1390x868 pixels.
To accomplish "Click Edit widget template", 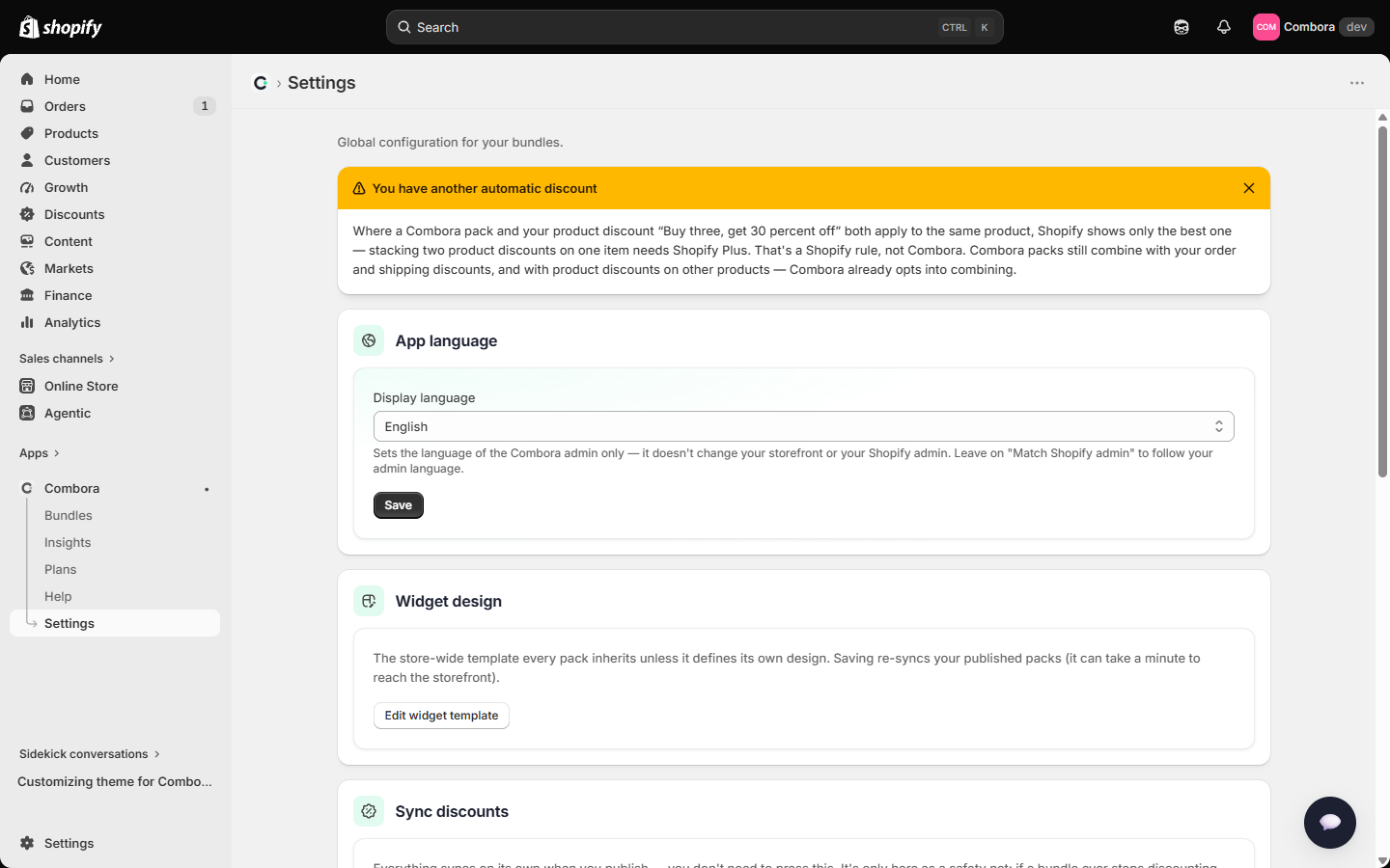I will 441,716.
